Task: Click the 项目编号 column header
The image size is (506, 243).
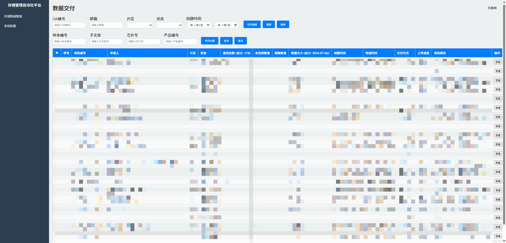Action: (x=80, y=53)
